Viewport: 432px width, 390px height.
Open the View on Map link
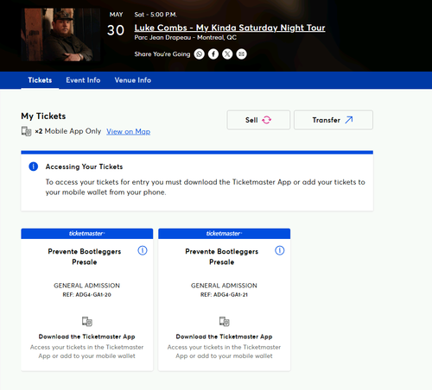click(129, 131)
